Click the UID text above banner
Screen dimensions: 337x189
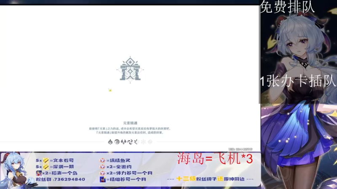click(240, 149)
